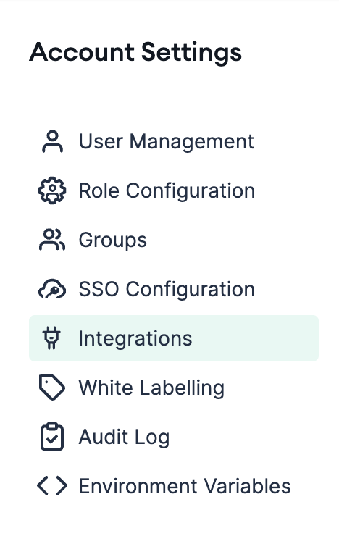Click the cloud key SSO icon
Image resolution: width=339 pixels, height=536 pixels.
[52, 289]
